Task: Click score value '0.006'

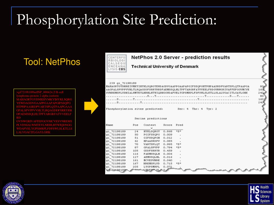Action: [x=168, y=154]
